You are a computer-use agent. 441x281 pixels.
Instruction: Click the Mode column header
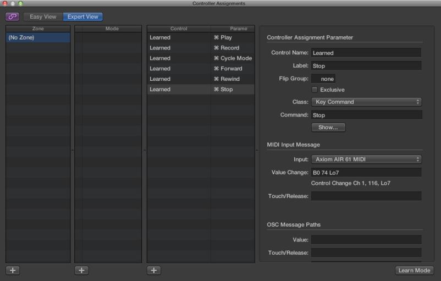108,29
